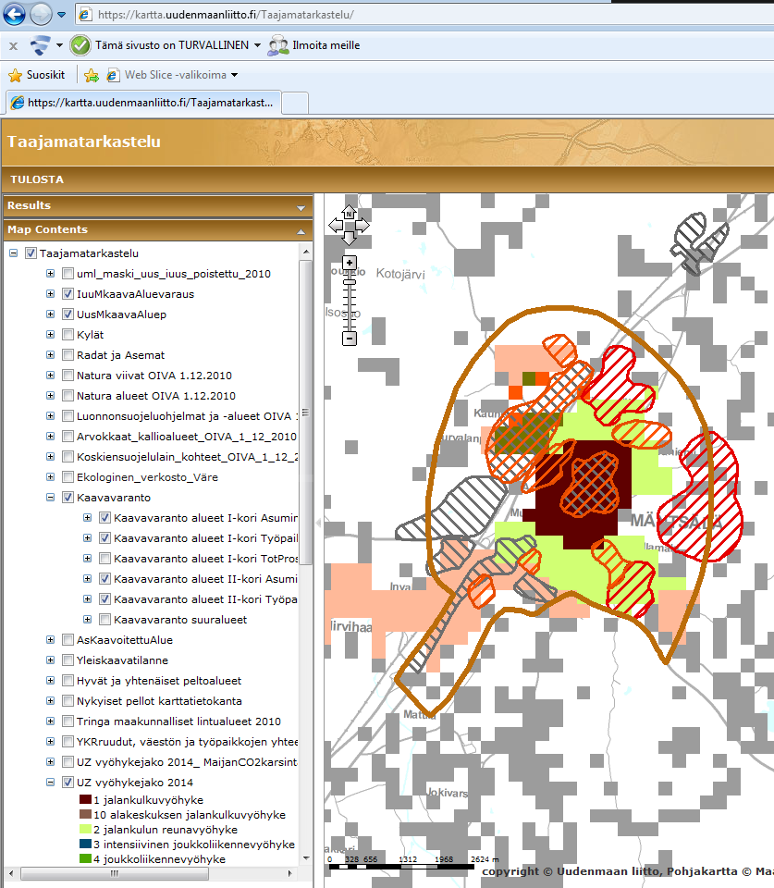The width and height of the screenshot is (774, 888).
Task: Collapse the Taajamatarkastelu root tree node
Action: pyautogui.click(x=13, y=253)
